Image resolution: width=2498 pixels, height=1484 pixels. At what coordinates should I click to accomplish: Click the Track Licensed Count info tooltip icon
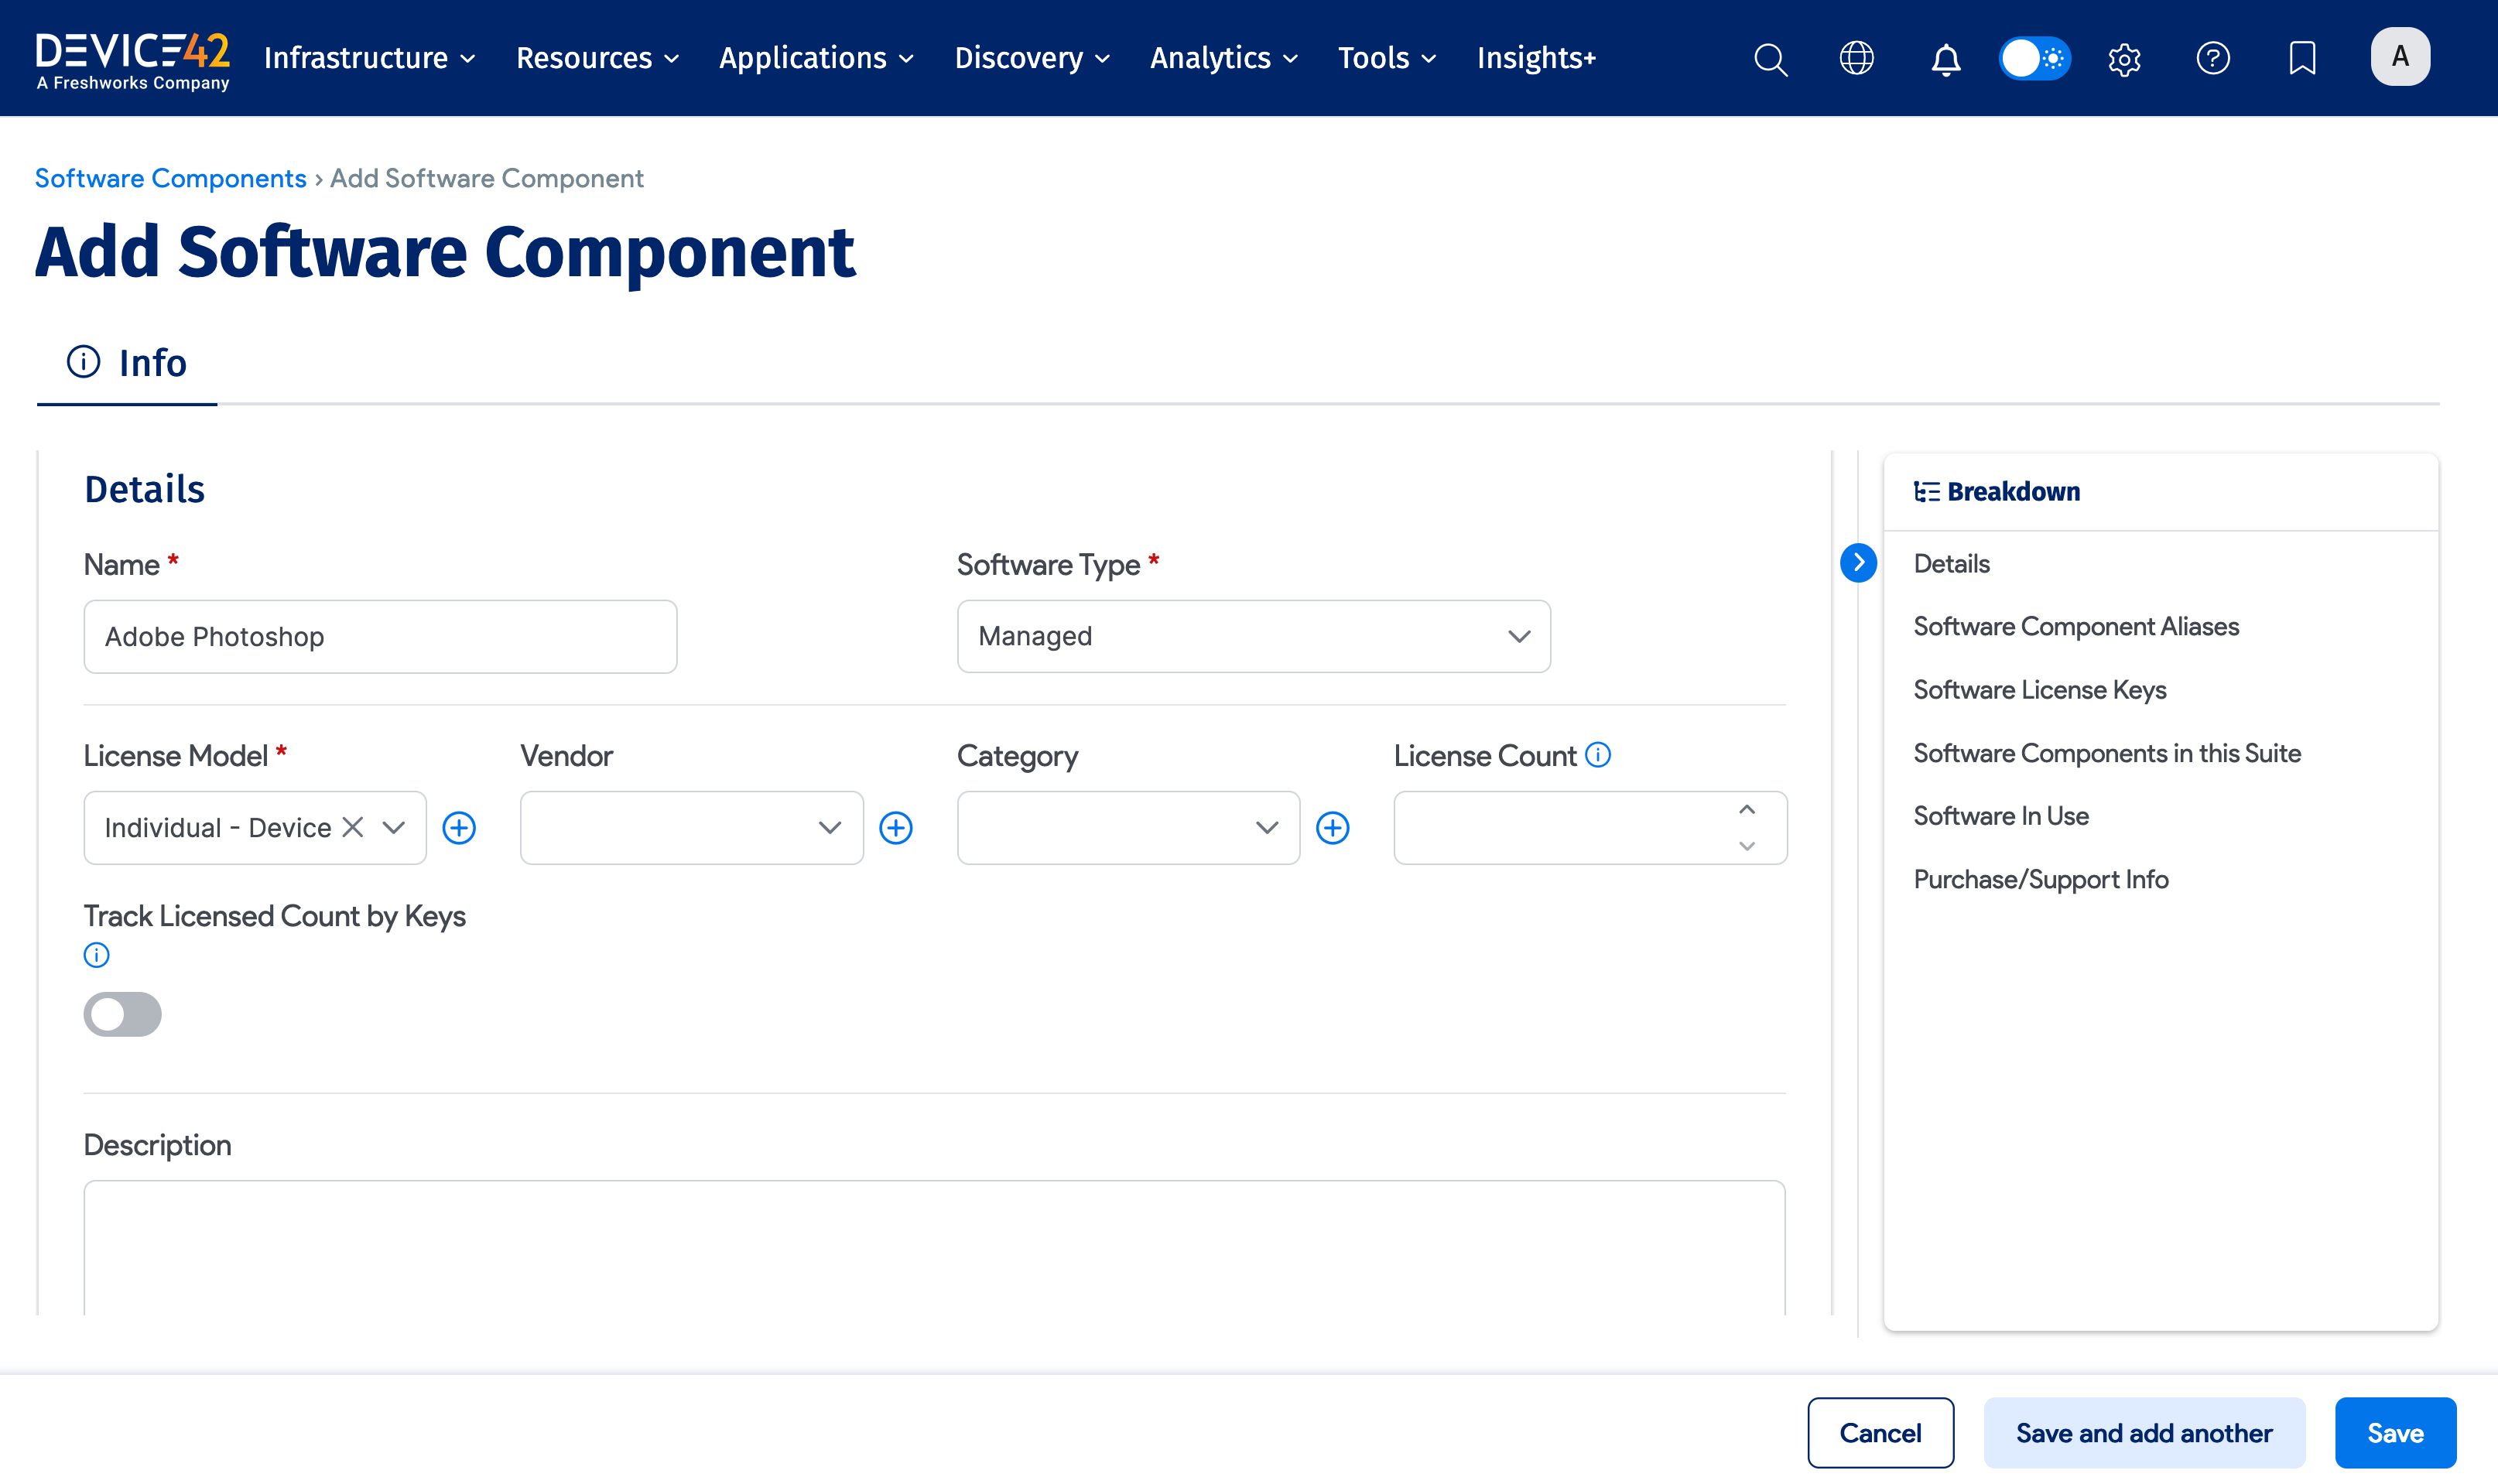point(96,955)
